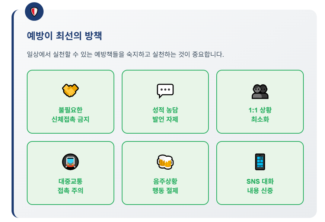Choose the 대중교통 접촉 주의 card
Image resolution: width=325 pixels, height=222 pixels.
pos(70,173)
